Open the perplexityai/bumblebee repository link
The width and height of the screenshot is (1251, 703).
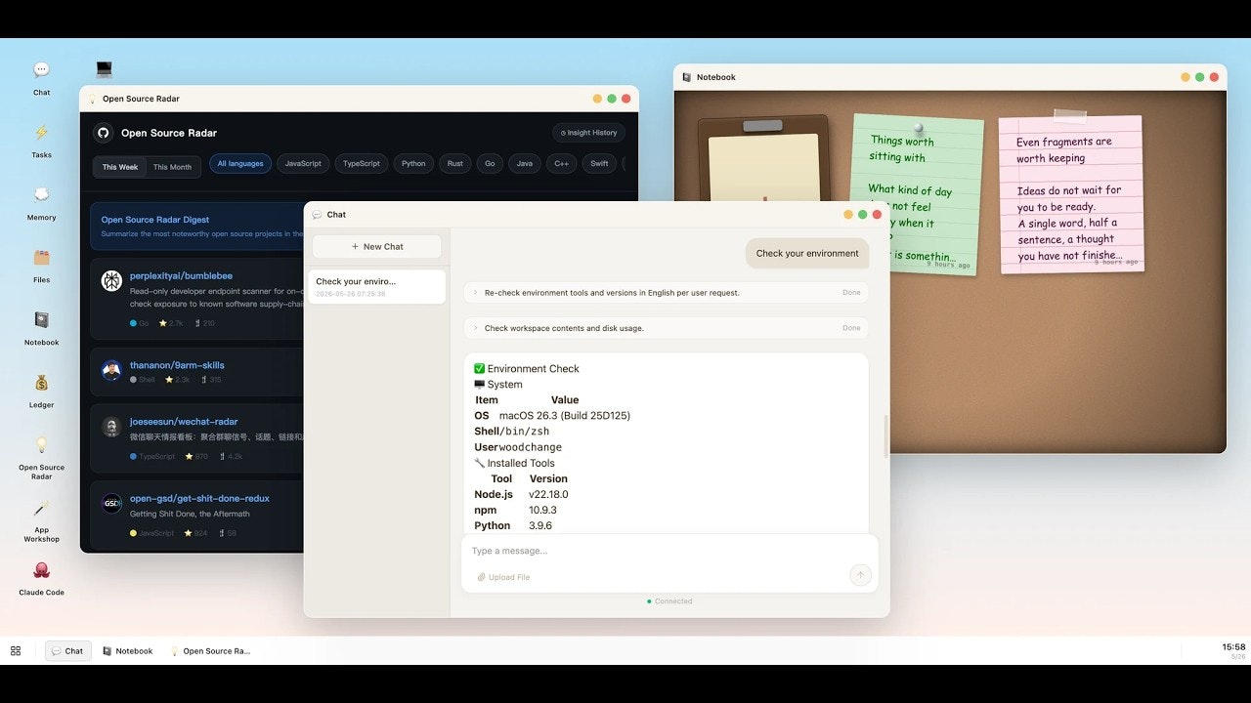[x=181, y=276]
